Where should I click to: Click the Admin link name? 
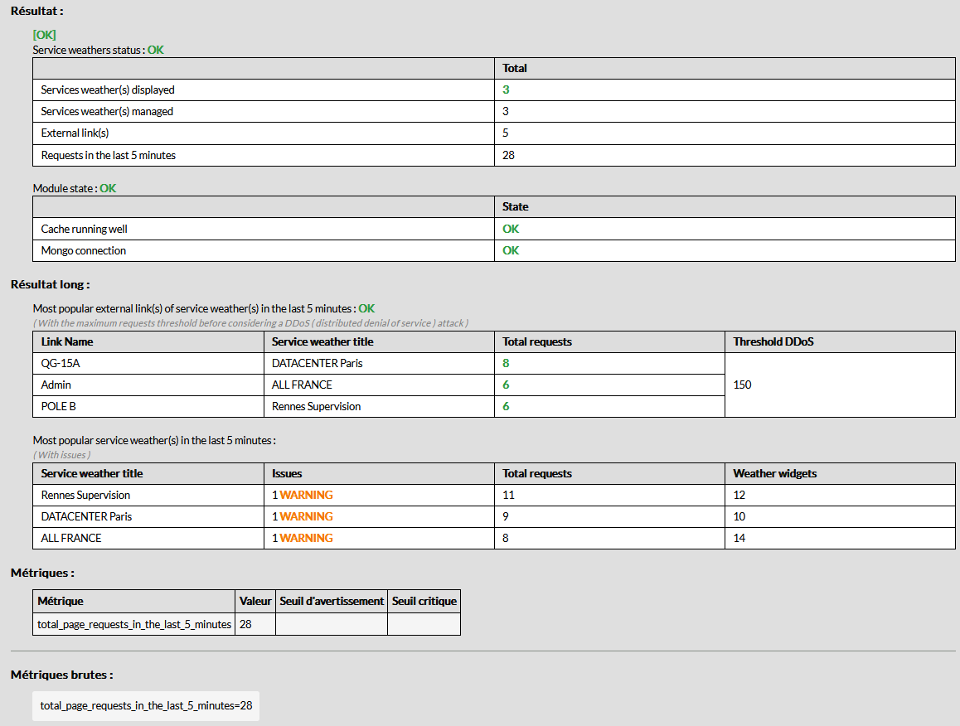pyautogui.click(x=56, y=385)
